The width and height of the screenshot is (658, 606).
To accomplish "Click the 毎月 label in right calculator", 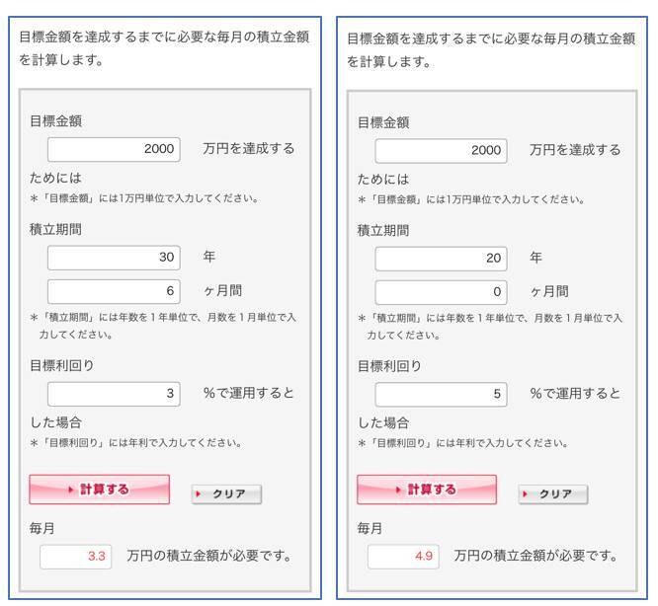I will (370, 529).
